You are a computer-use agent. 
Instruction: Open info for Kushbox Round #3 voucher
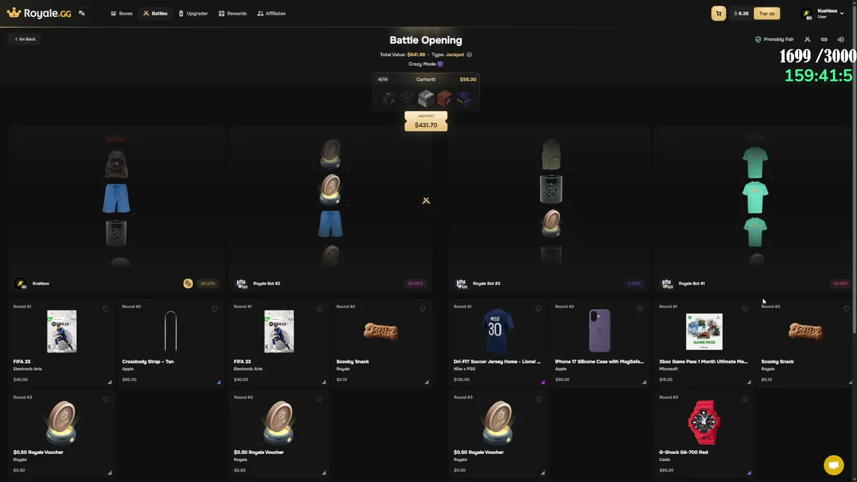[x=105, y=400]
